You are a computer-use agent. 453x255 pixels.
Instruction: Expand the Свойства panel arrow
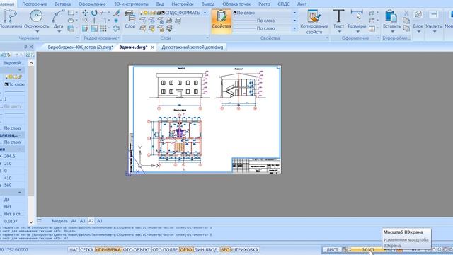point(327,38)
